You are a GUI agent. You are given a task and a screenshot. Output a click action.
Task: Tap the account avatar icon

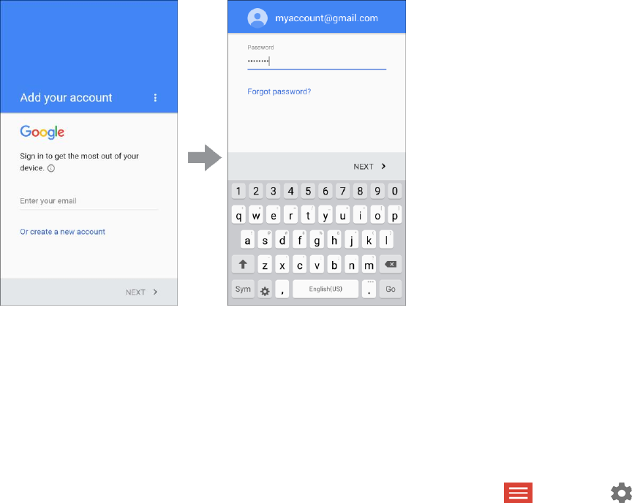tap(257, 18)
